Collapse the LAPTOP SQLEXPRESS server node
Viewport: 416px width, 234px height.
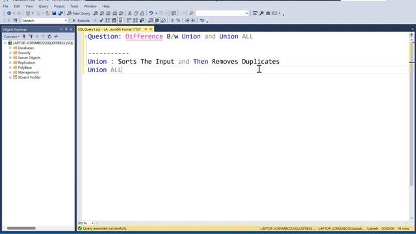click(5, 43)
